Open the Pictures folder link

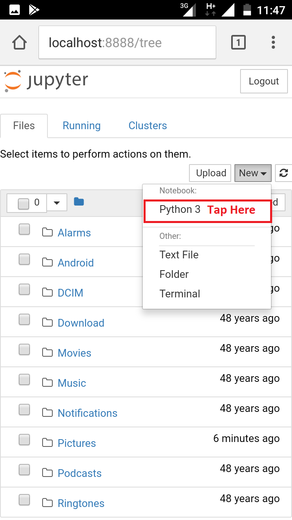(77, 443)
